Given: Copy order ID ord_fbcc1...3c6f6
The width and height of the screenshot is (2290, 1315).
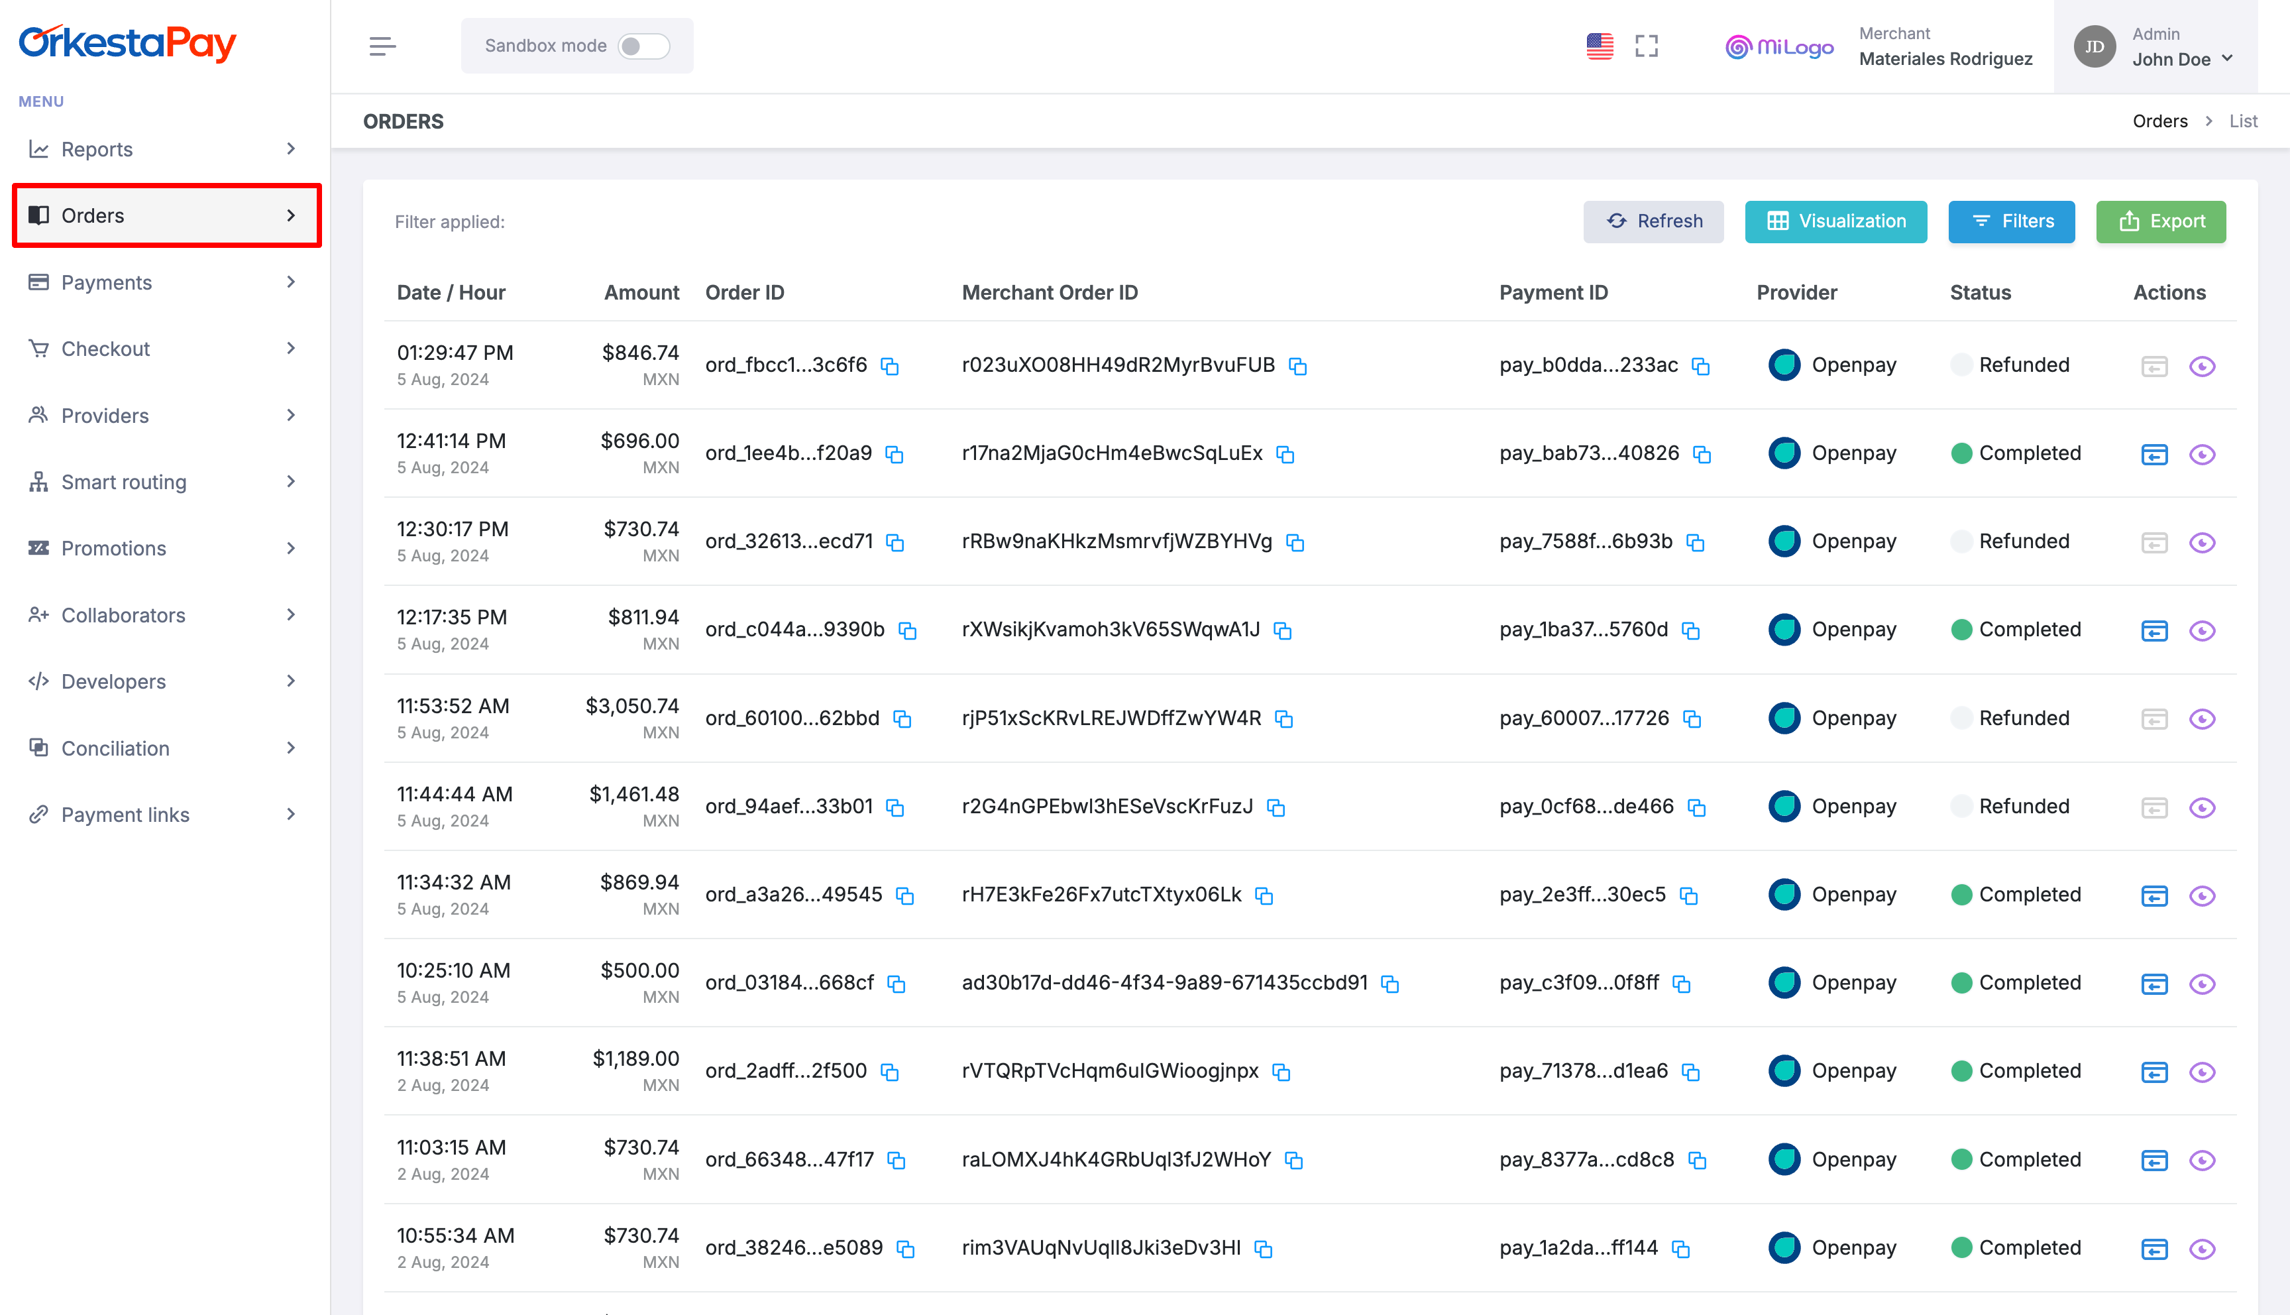Looking at the screenshot, I should click(890, 366).
